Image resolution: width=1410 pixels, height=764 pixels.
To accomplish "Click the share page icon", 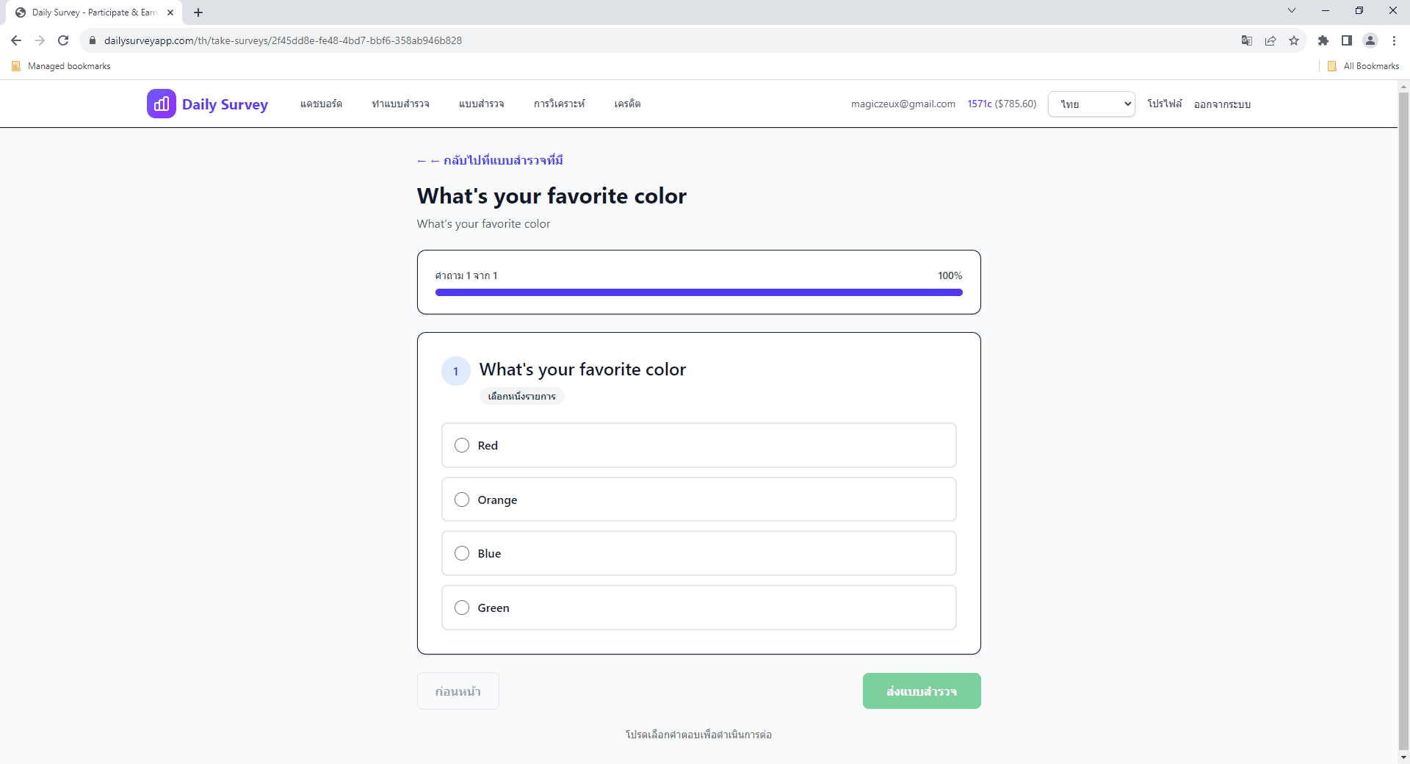I will click(1270, 40).
